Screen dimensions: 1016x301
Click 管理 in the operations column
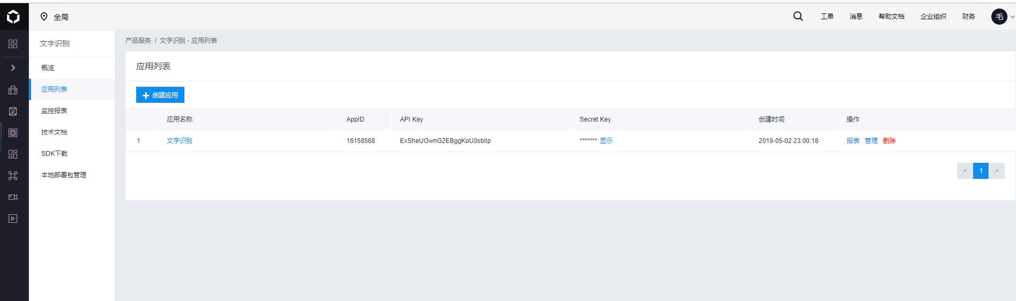tap(871, 141)
